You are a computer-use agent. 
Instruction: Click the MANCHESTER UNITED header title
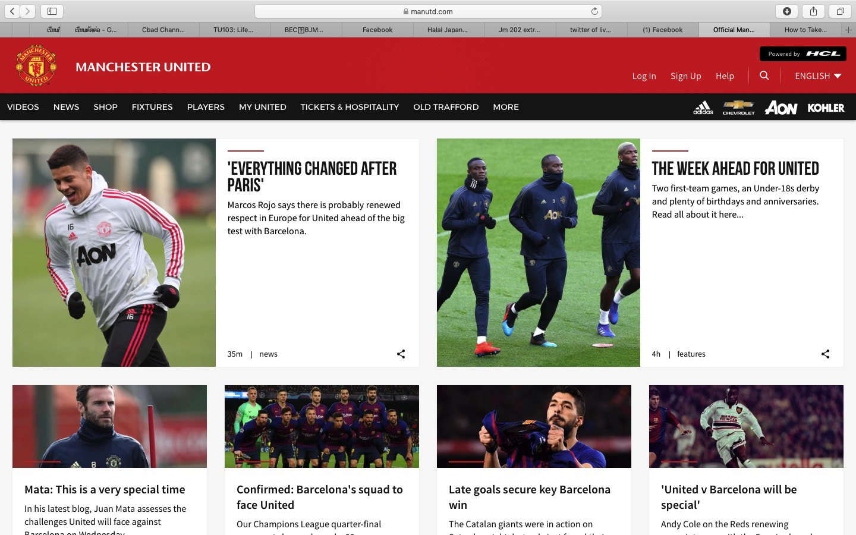click(143, 67)
